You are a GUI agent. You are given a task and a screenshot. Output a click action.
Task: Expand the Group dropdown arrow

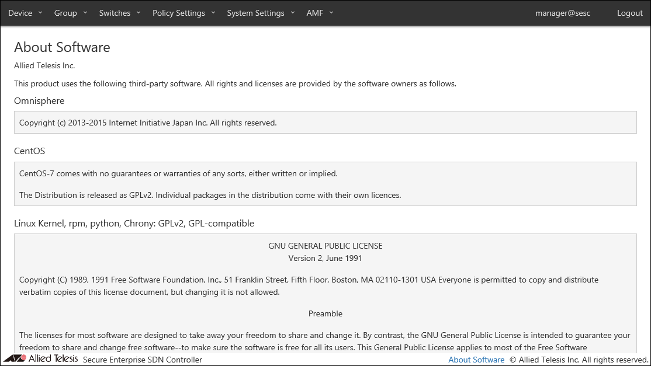pos(85,12)
